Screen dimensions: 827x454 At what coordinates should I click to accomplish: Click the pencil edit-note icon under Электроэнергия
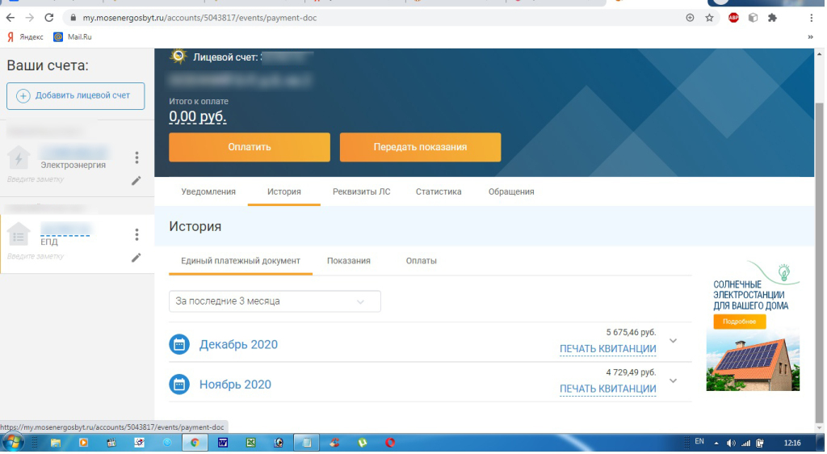pos(136,181)
